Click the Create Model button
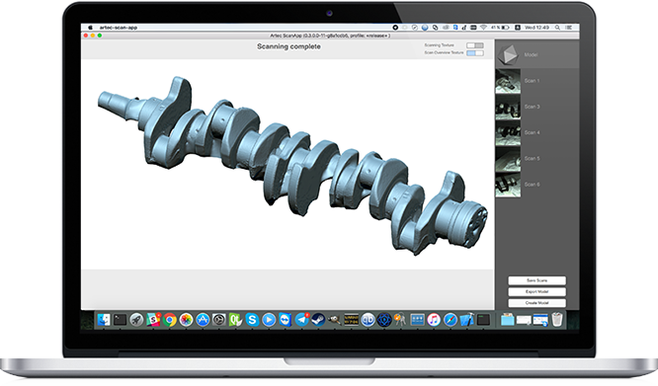The image size is (658, 386). (536, 303)
